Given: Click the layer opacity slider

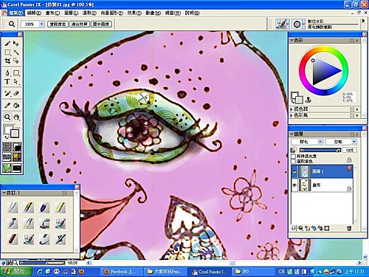Looking at the screenshot, I should coord(320,150).
